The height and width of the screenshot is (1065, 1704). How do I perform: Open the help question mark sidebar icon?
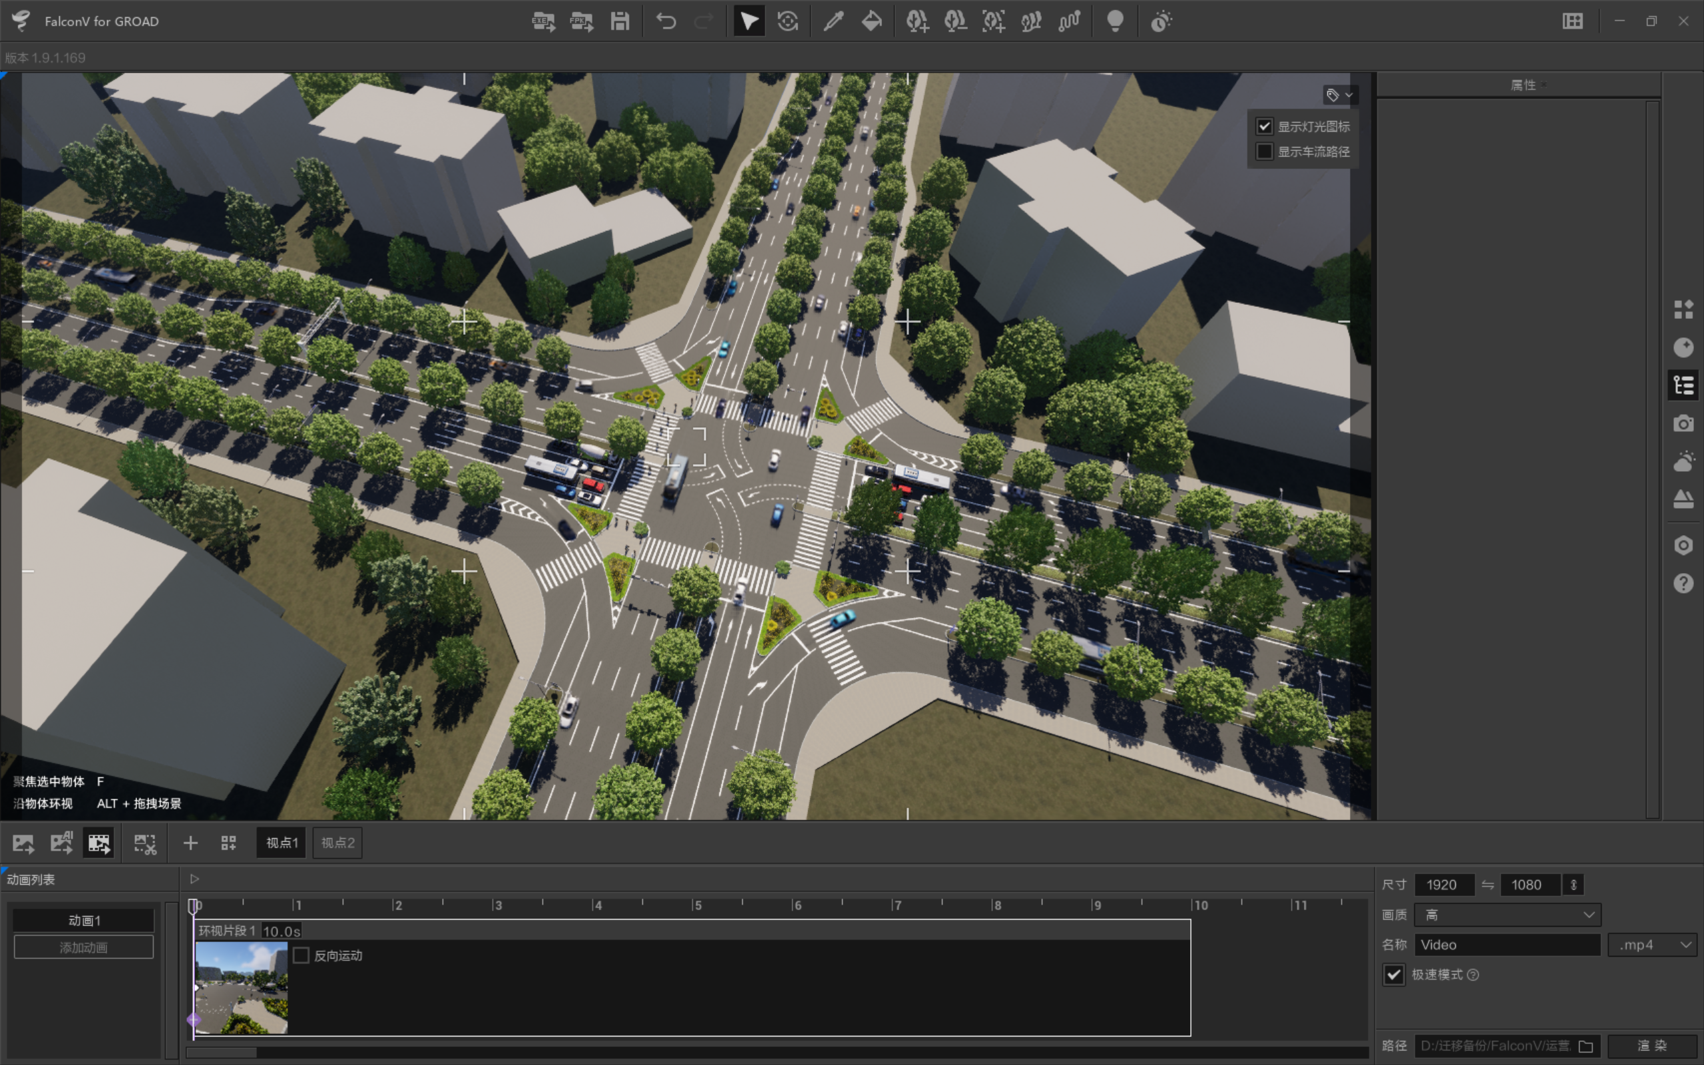(1683, 583)
